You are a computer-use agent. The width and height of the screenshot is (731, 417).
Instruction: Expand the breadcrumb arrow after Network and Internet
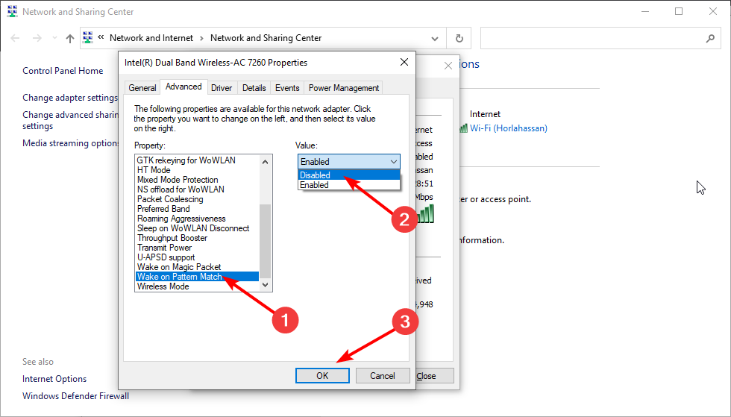tap(201, 38)
